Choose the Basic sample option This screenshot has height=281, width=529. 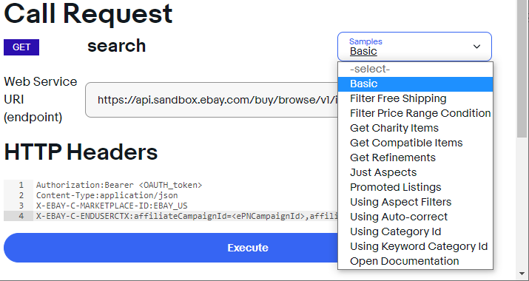tap(415, 84)
